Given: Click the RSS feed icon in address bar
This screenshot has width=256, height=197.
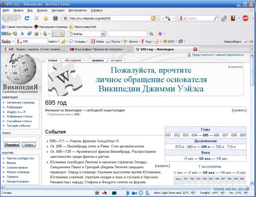Looking at the screenshot, I should click(153, 18).
